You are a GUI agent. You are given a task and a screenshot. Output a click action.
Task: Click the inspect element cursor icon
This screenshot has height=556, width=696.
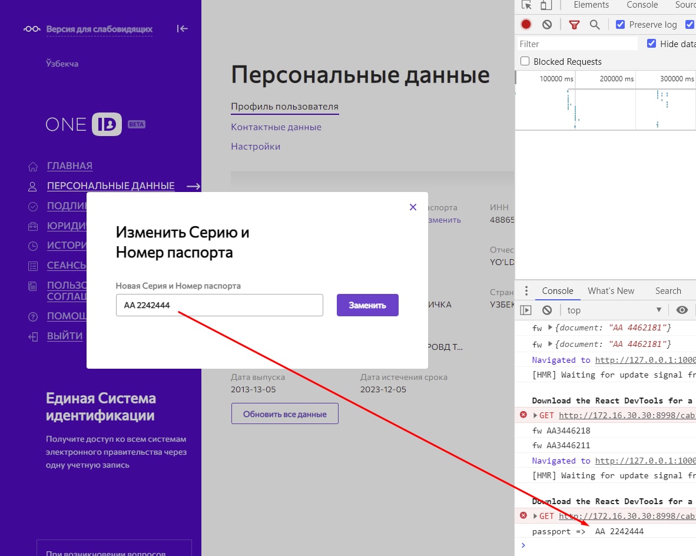(x=526, y=5)
